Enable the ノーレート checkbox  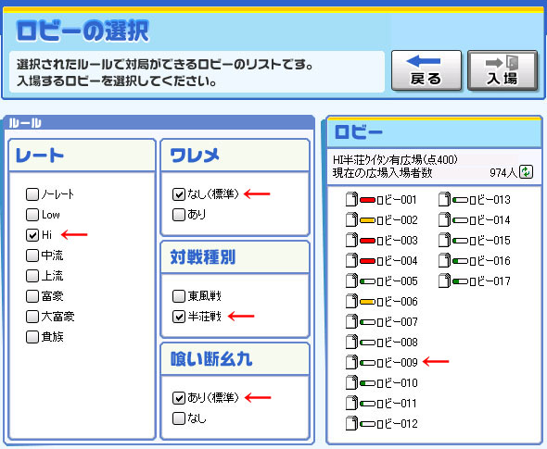tap(32, 194)
